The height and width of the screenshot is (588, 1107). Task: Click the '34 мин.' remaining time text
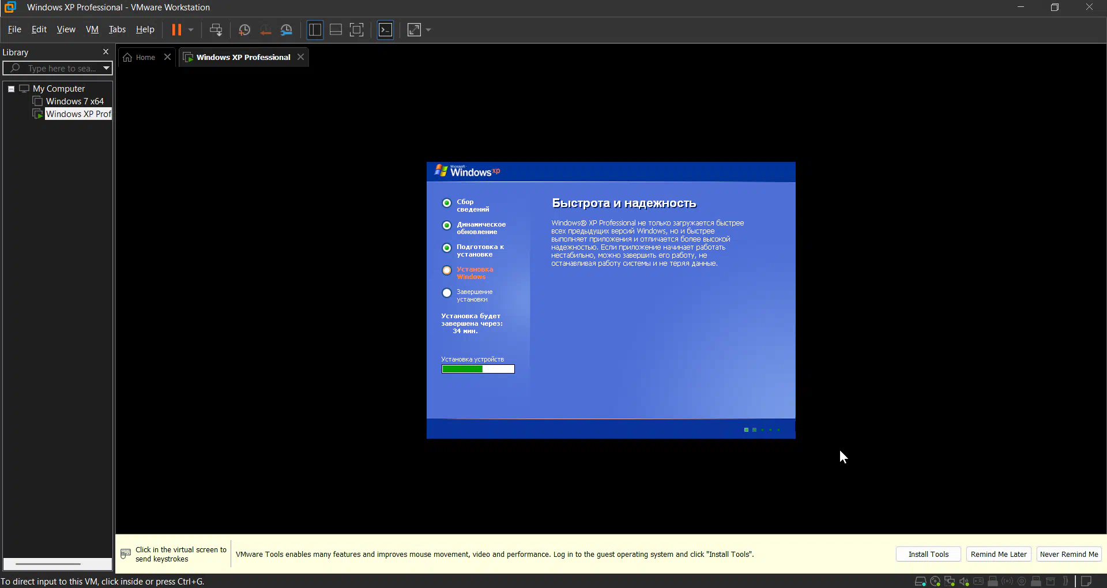[x=465, y=331]
